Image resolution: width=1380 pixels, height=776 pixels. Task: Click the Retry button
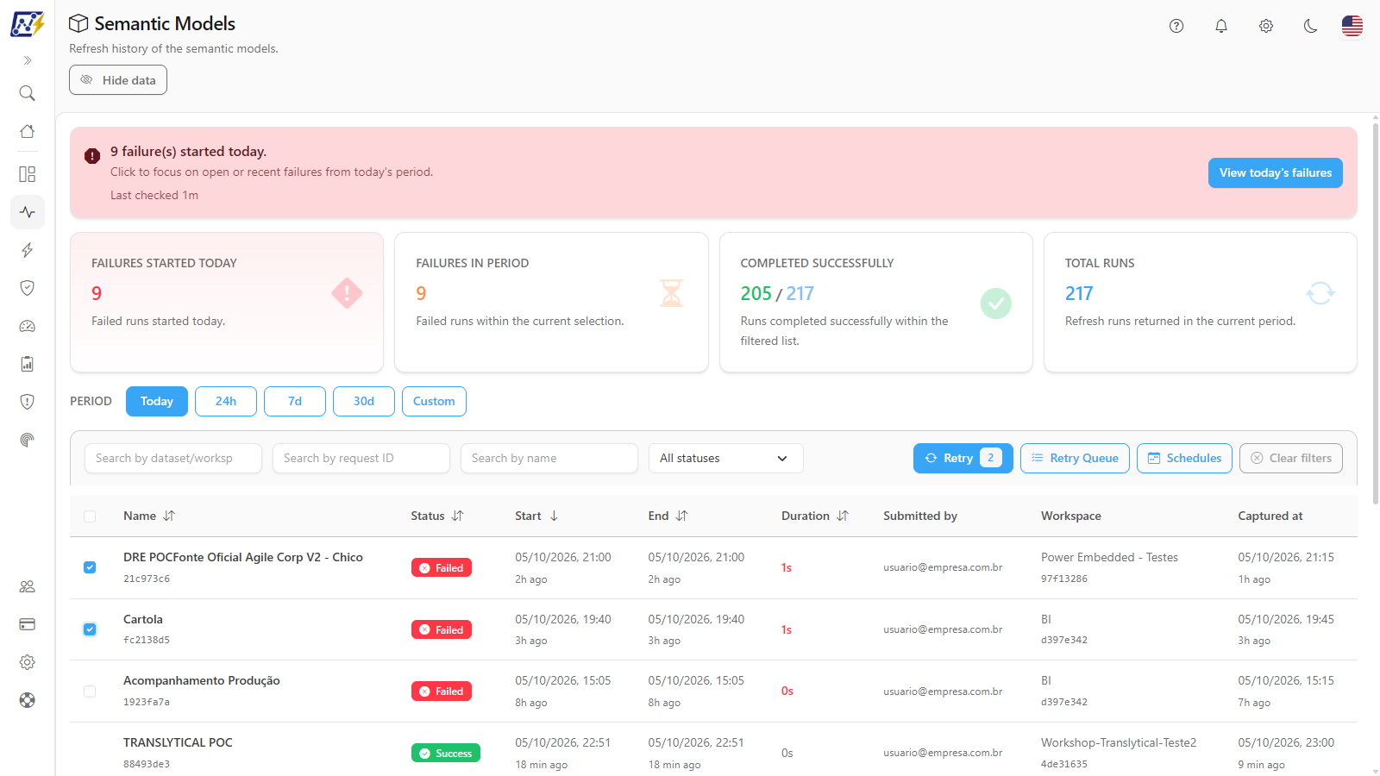point(963,458)
